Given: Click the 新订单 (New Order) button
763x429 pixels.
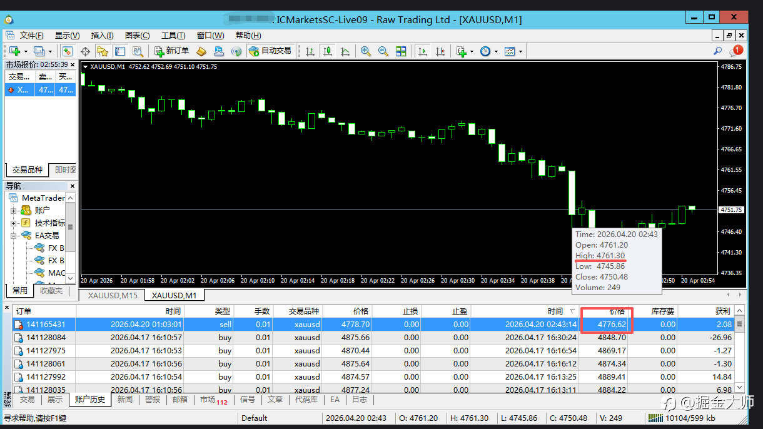Looking at the screenshot, I should point(171,51).
